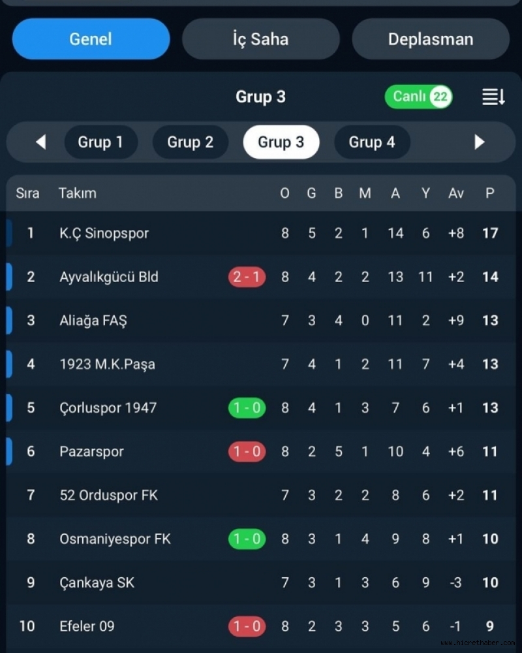Open Aliağa FAŞ team row
The image size is (522, 653).
coord(261,321)
